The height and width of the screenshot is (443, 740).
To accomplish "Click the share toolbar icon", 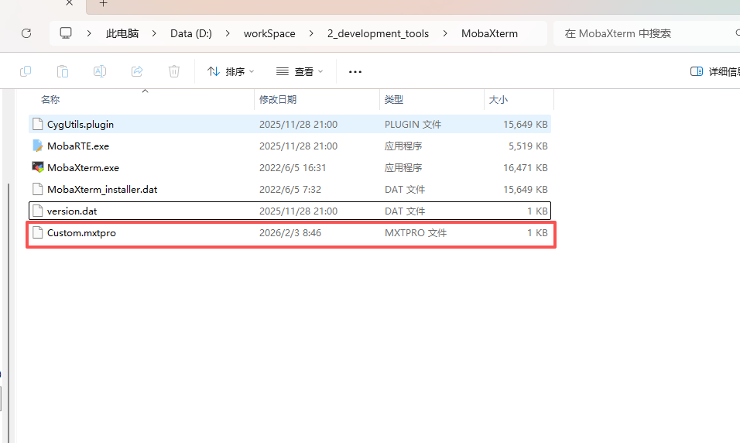I will pyautogui.click(x=137, y=71).
